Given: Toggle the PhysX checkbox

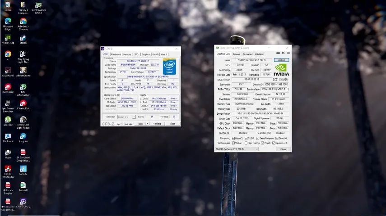Looking at the screenshot, I should point(262,143).
